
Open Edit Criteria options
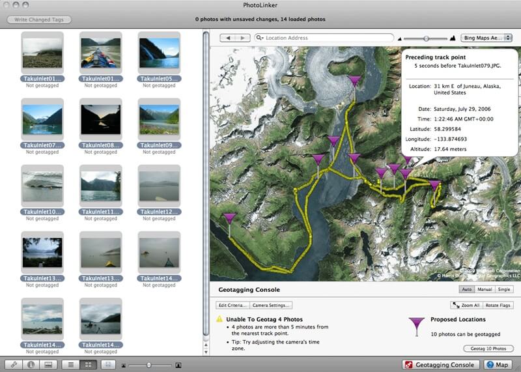(232, 305)
